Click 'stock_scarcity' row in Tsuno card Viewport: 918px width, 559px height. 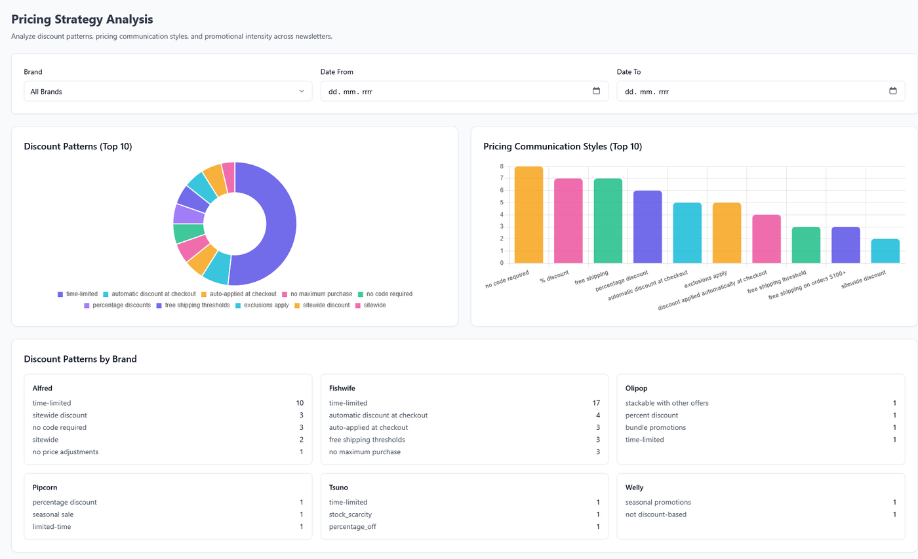pos(464,514)
